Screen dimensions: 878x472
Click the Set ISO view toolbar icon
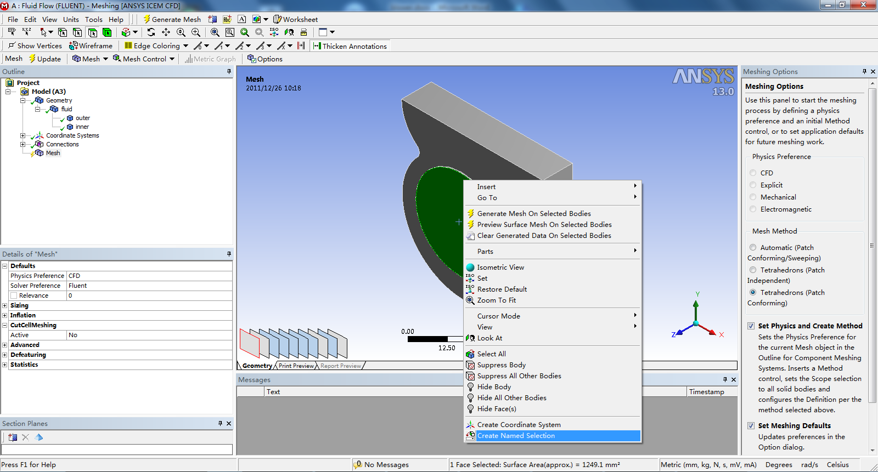click(274, 32)
